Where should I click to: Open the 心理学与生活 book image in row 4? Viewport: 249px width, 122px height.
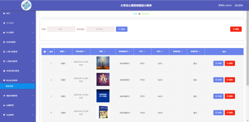tap(103, 112)
